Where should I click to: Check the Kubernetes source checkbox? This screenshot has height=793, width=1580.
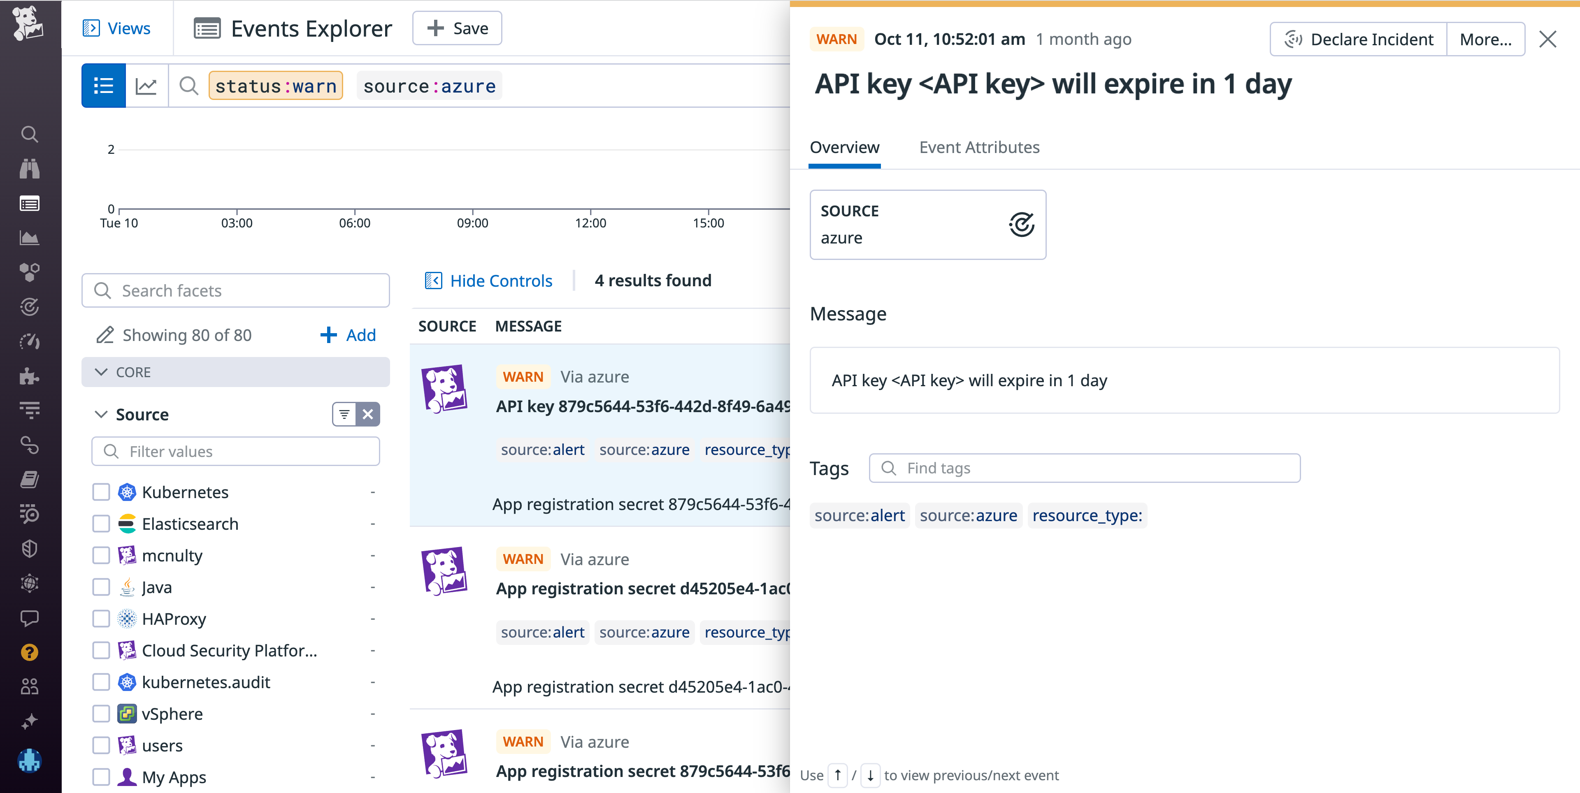click(101, 491)
